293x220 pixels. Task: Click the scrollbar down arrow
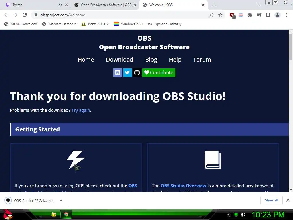291,190
